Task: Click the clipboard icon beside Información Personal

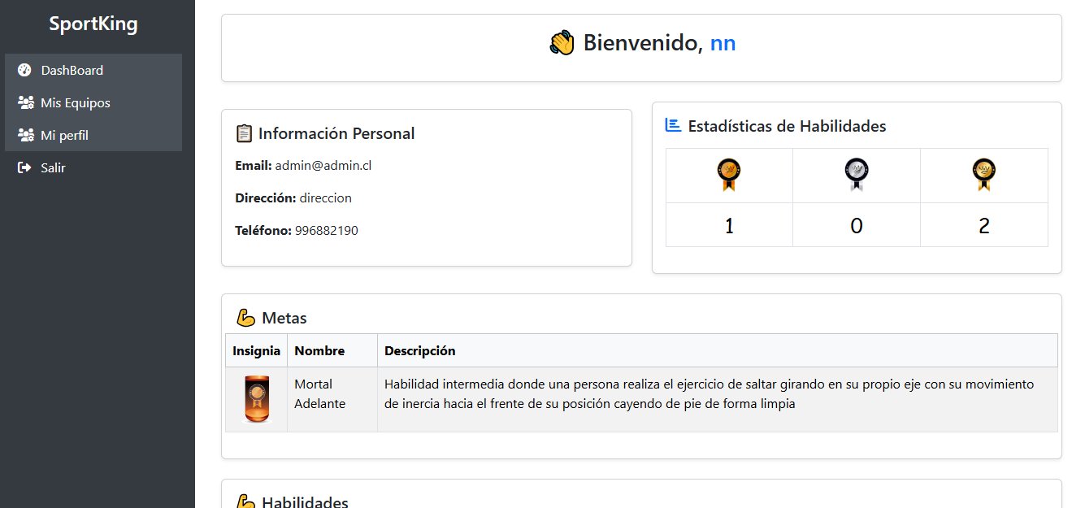Action: click(242, 132)
